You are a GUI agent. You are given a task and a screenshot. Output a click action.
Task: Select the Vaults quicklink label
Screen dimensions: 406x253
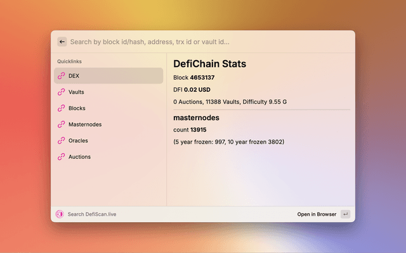coord(76,92)
